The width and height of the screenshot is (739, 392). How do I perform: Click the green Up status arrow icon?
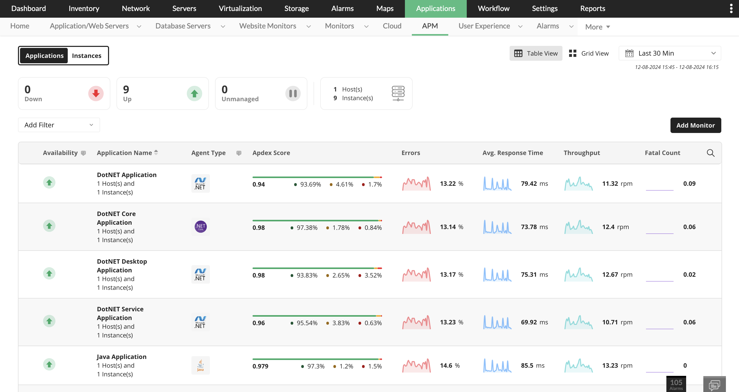pos(194,94)
